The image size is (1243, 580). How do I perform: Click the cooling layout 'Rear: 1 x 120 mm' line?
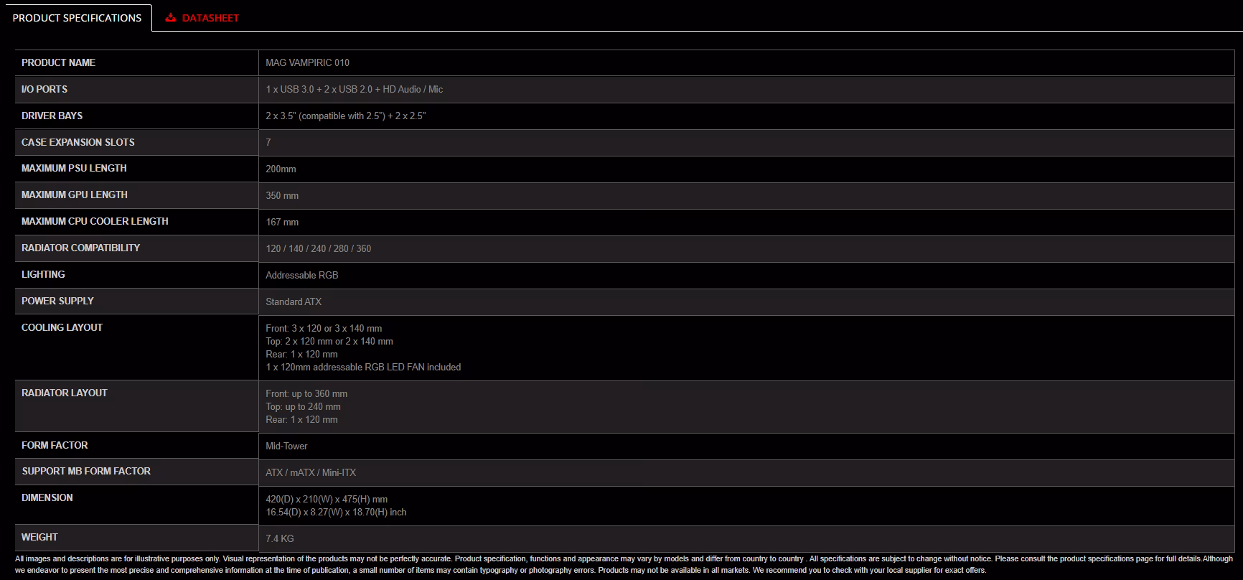point(301,354)
